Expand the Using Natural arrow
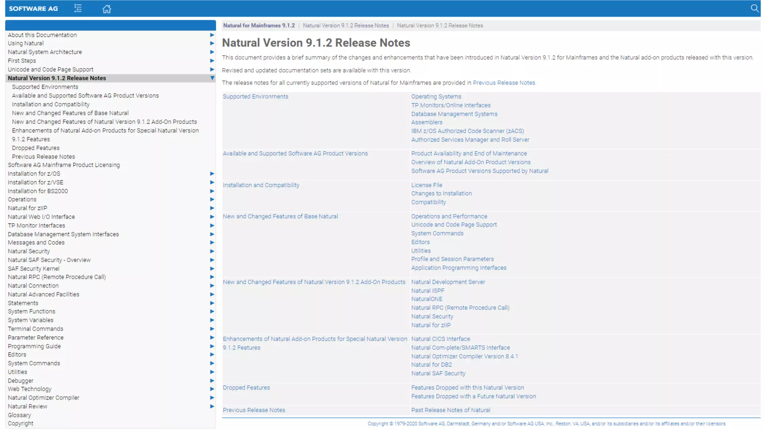 [212, 43]
